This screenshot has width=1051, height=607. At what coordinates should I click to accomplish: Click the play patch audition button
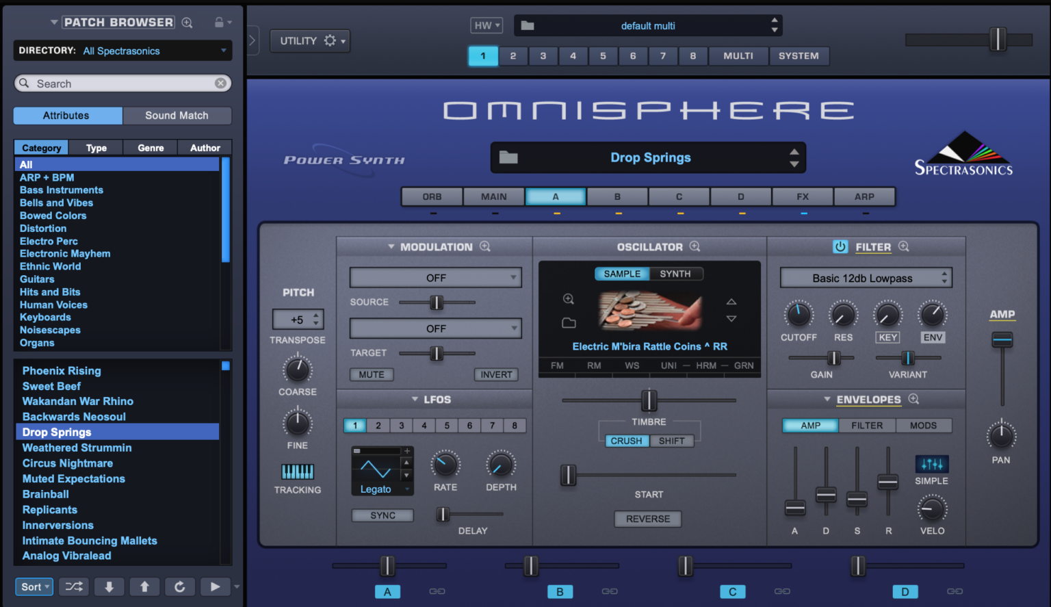click(x=215, y=586)
